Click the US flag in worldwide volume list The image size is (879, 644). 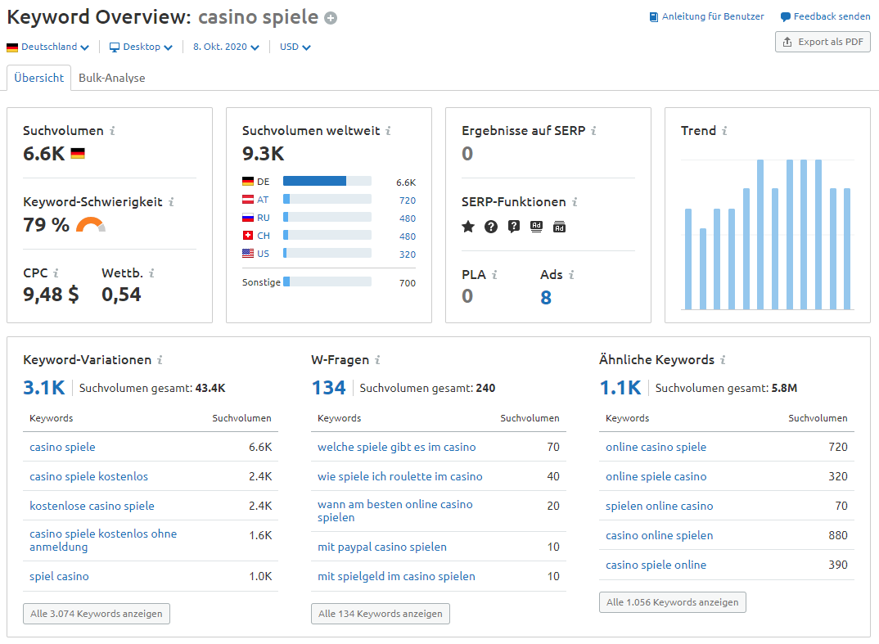click(248, 253)
